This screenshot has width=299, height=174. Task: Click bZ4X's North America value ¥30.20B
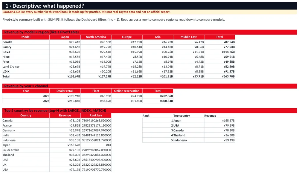96,72
